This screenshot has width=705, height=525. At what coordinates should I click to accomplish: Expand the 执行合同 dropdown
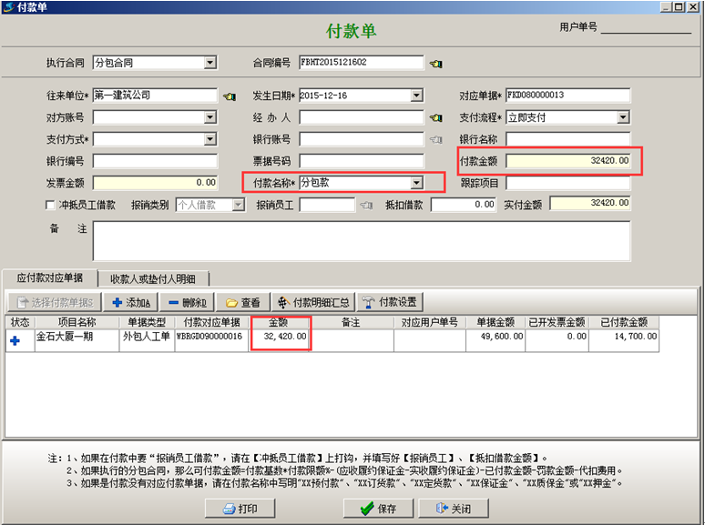(x=210, y=63)
